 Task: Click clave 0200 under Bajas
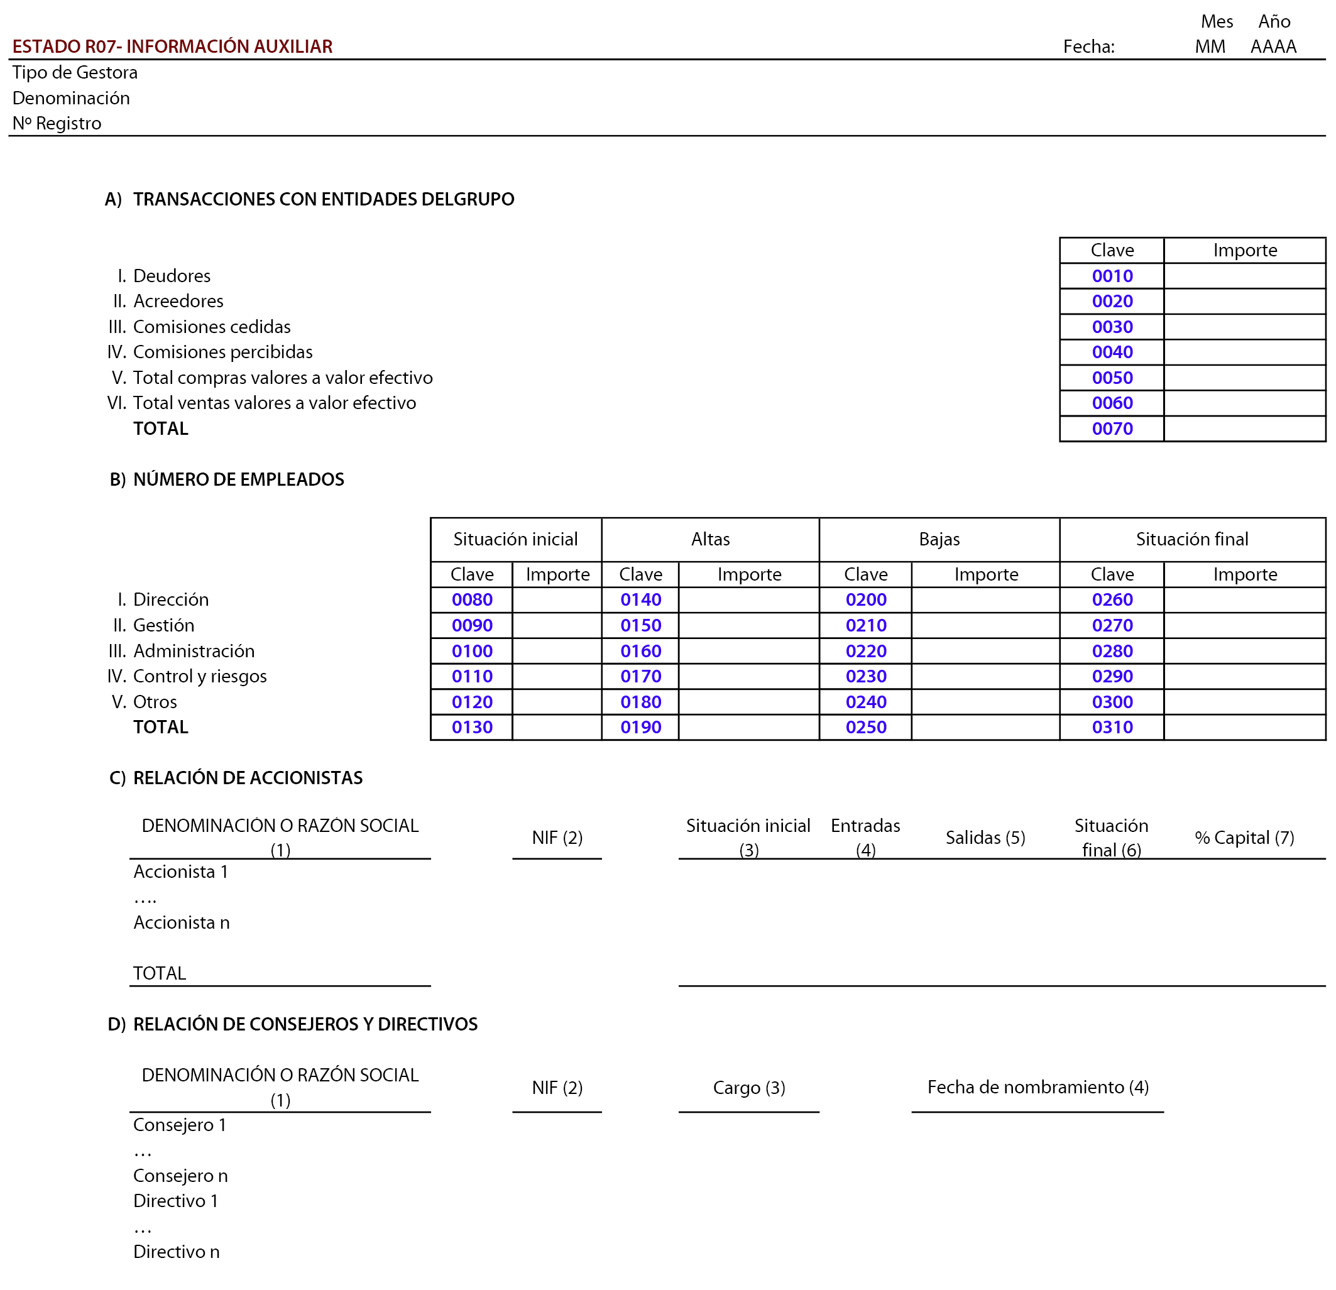[x=866, y=600]
